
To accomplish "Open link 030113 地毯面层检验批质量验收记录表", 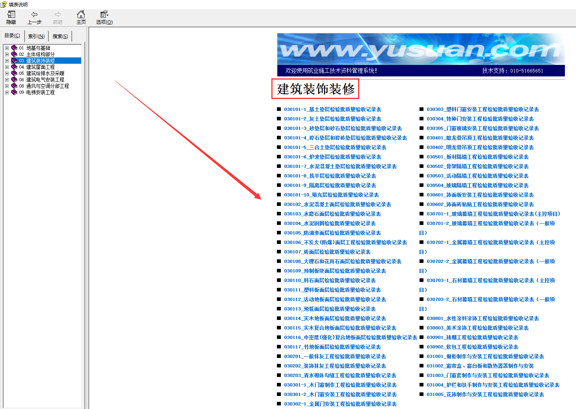I will (x=330, y=309).
